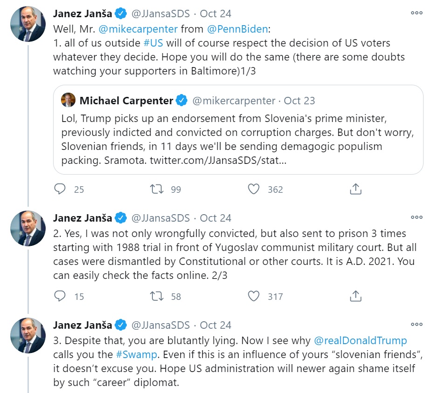Open the @mikecarpenter mention link
Viewport: 438px width, 393px height.
pos(138,29)
